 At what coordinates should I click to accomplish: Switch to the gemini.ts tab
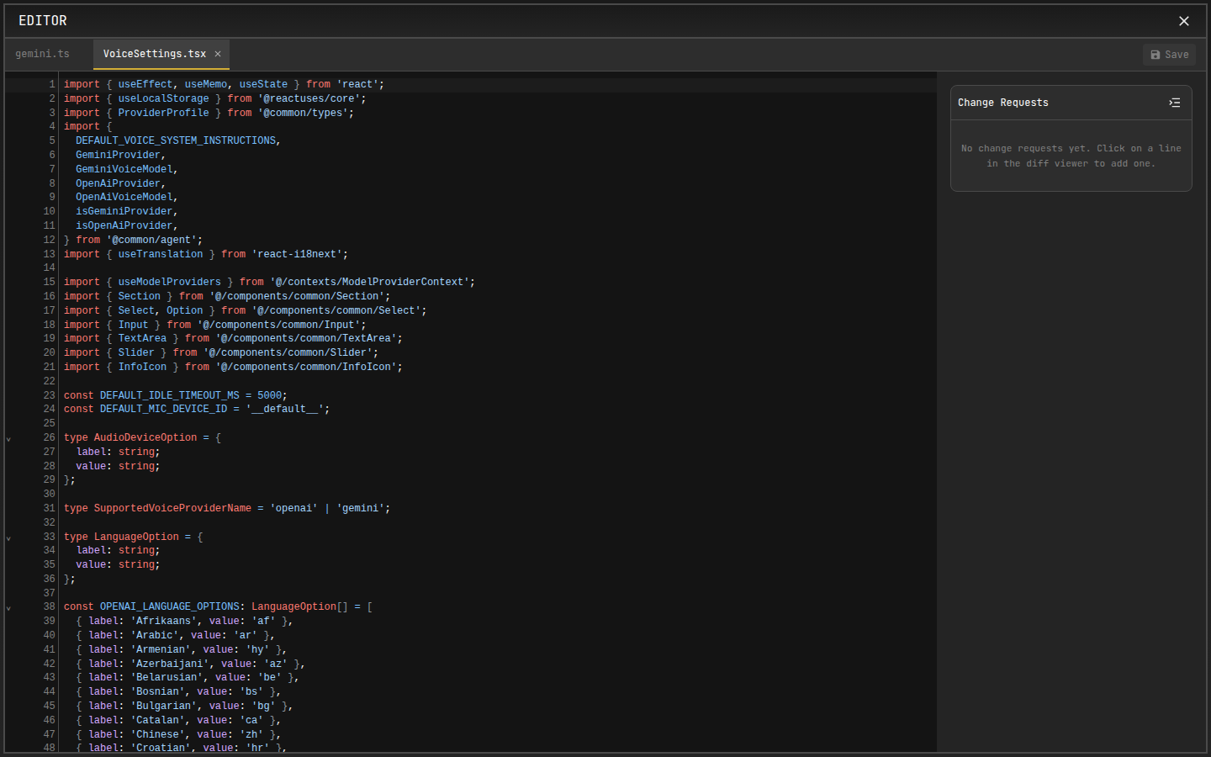pyautogui.click(x=42, y=54)
